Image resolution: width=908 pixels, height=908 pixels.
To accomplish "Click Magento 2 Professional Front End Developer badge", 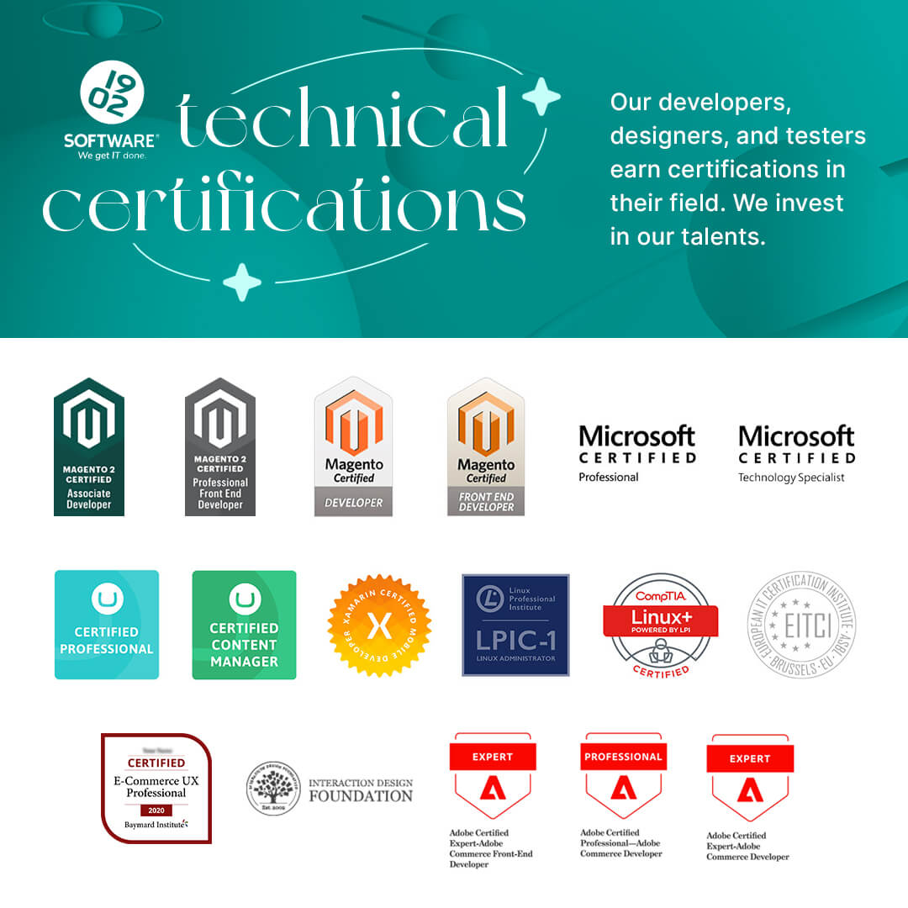I will (x=220, y=446).
